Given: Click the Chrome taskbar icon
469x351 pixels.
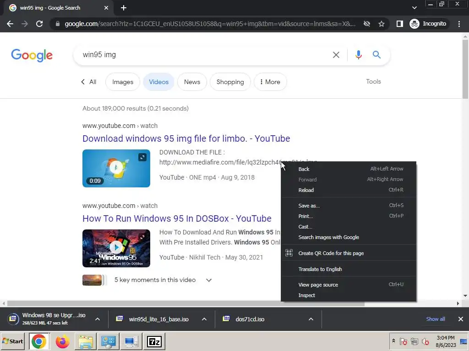Looking at the screenshot, I should pos(39,341).
